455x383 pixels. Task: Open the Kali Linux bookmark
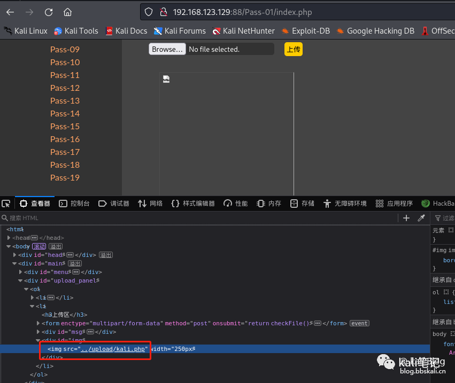(x=26, y=31)
